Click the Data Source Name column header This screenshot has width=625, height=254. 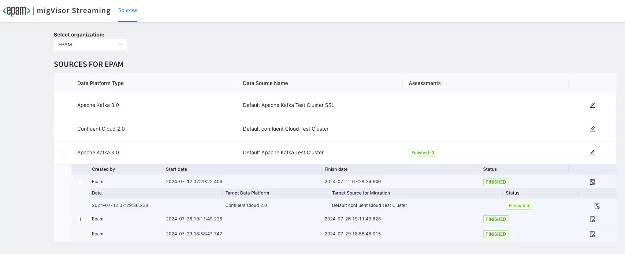point(265,83)
